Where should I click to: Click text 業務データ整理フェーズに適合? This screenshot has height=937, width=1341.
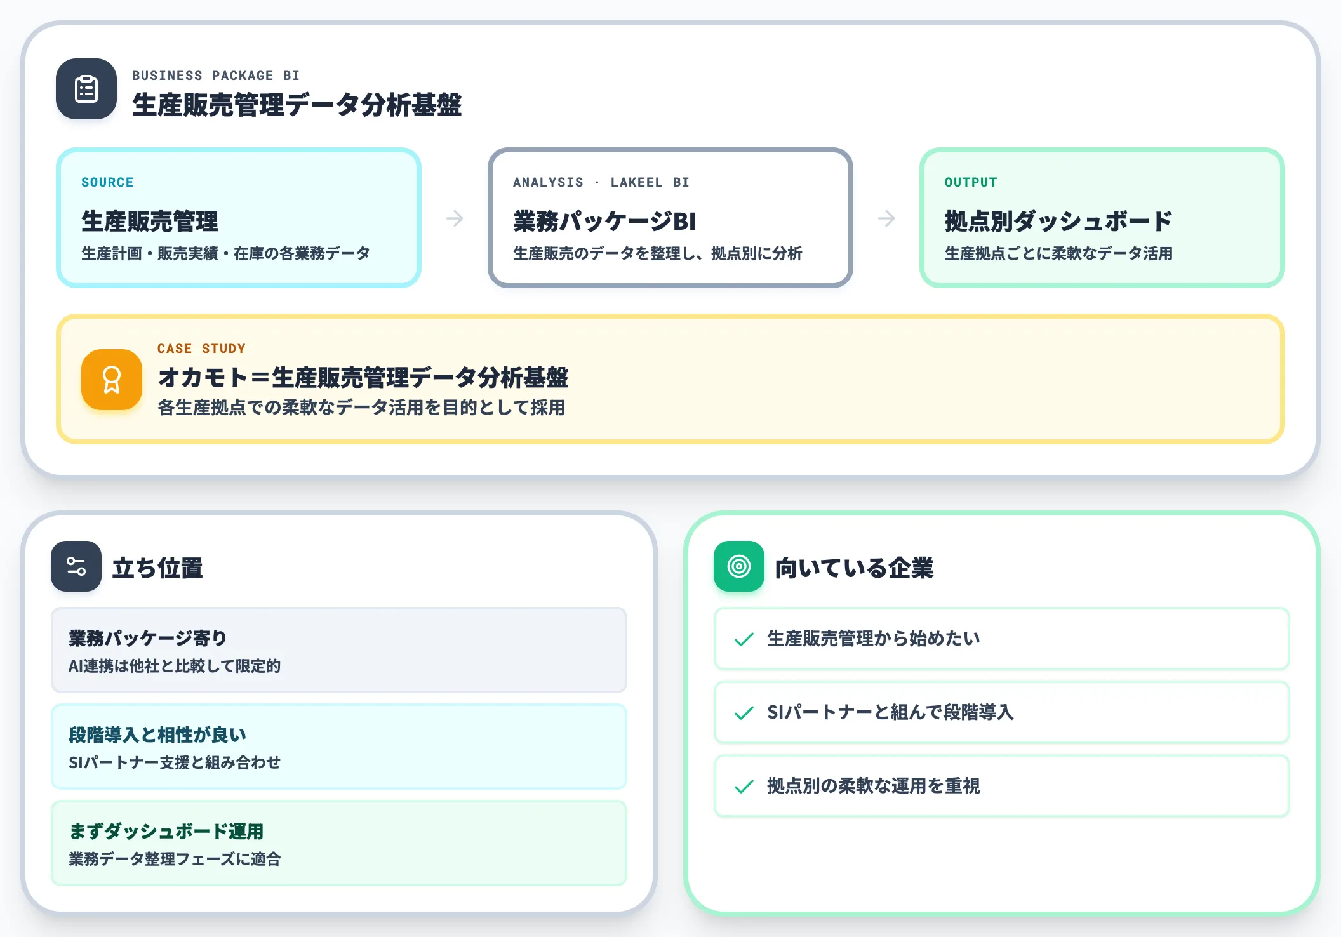pos(175,859)
